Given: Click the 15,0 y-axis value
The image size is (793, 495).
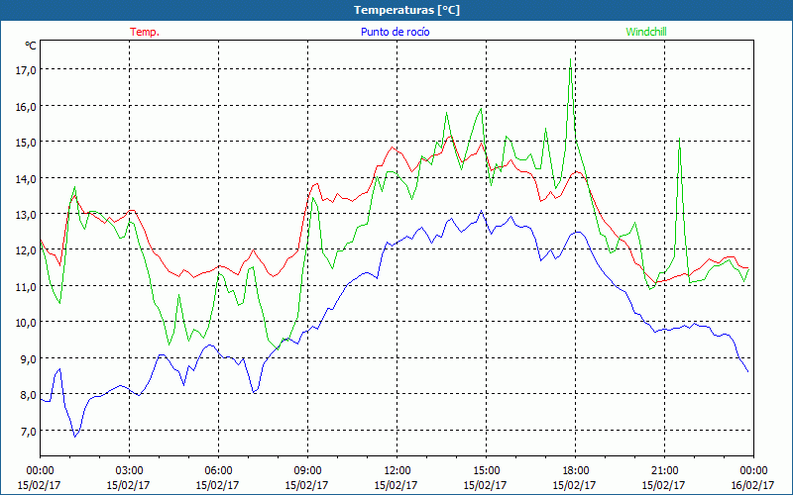Looking at the screenshot, I should tap(26, 143).
